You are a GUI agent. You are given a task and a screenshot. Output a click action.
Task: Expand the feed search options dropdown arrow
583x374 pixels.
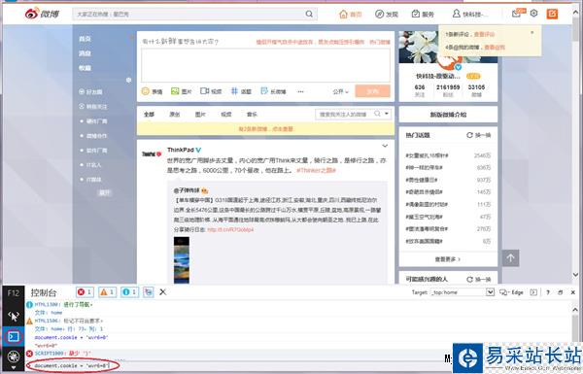(x=387, y=114)
